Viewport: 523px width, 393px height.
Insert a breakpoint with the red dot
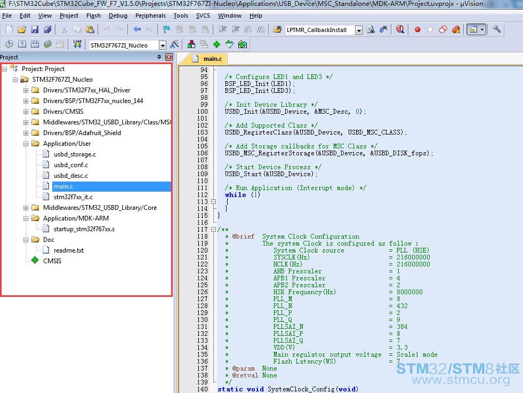pyautogui.click(x=417, y=29)
